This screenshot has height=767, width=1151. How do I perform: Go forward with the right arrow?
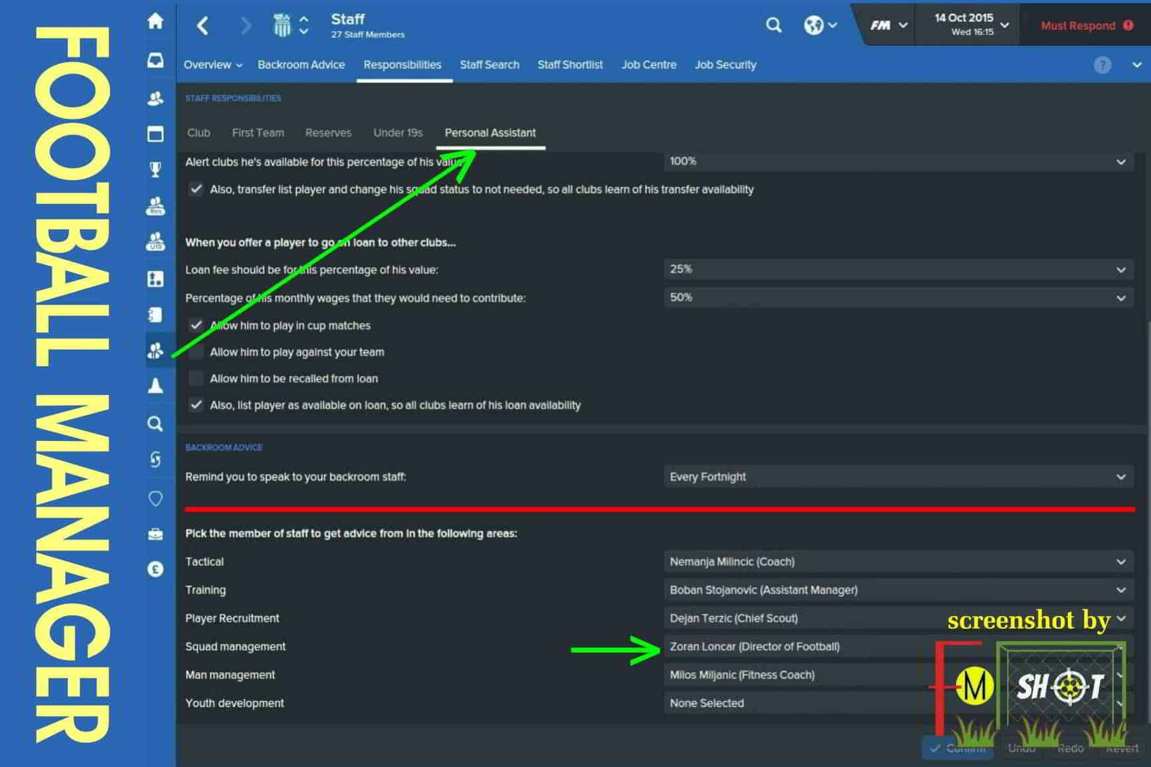click(x=246, y=26)
